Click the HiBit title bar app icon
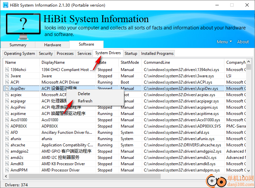Screen dimensions: 255x188 point(6,5)
